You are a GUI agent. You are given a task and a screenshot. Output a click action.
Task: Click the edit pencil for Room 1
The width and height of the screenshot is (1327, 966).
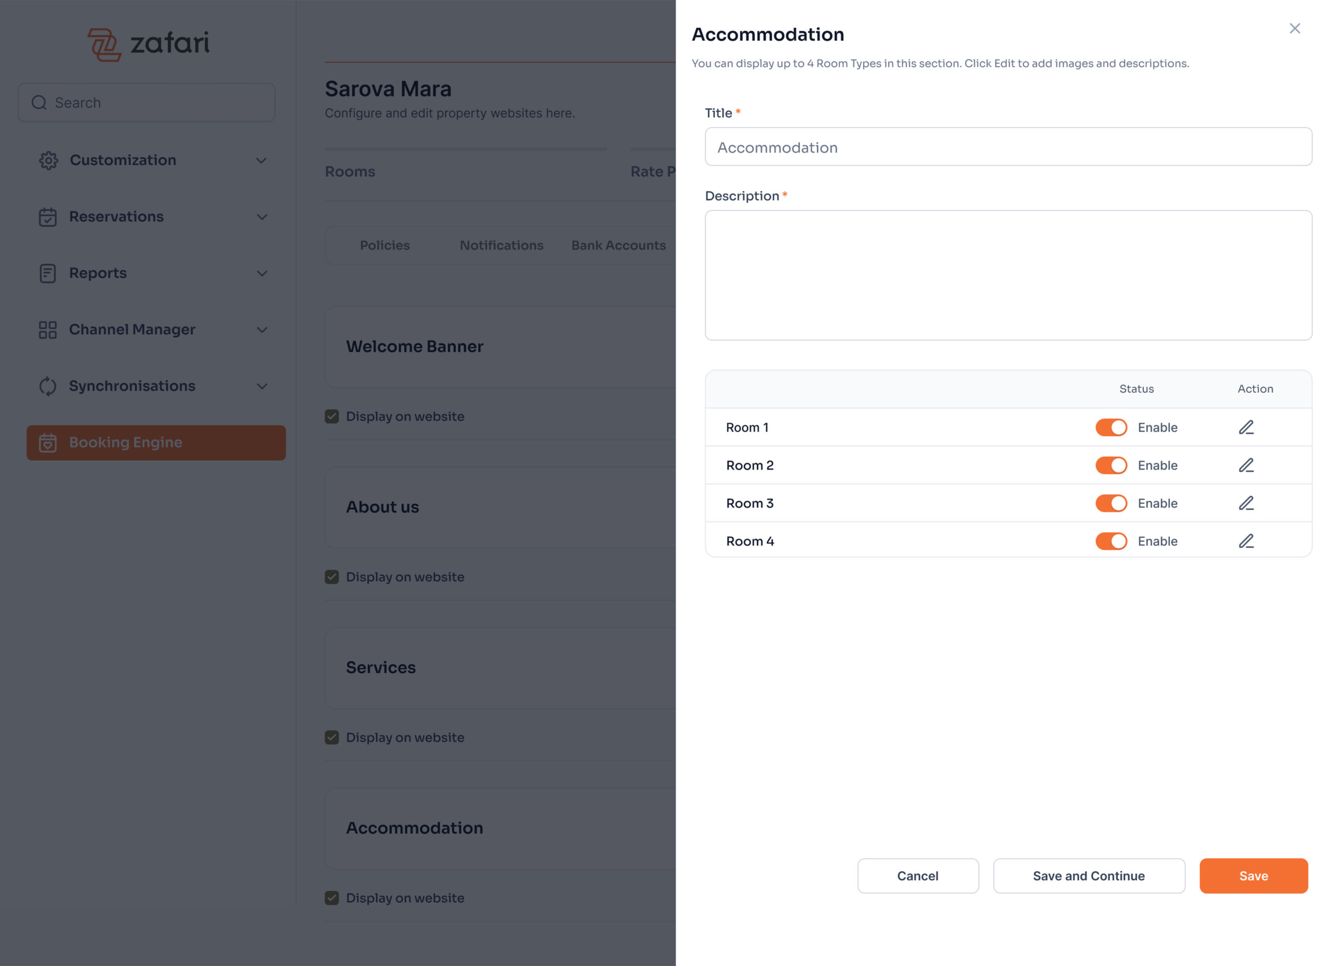point(1246,427)
